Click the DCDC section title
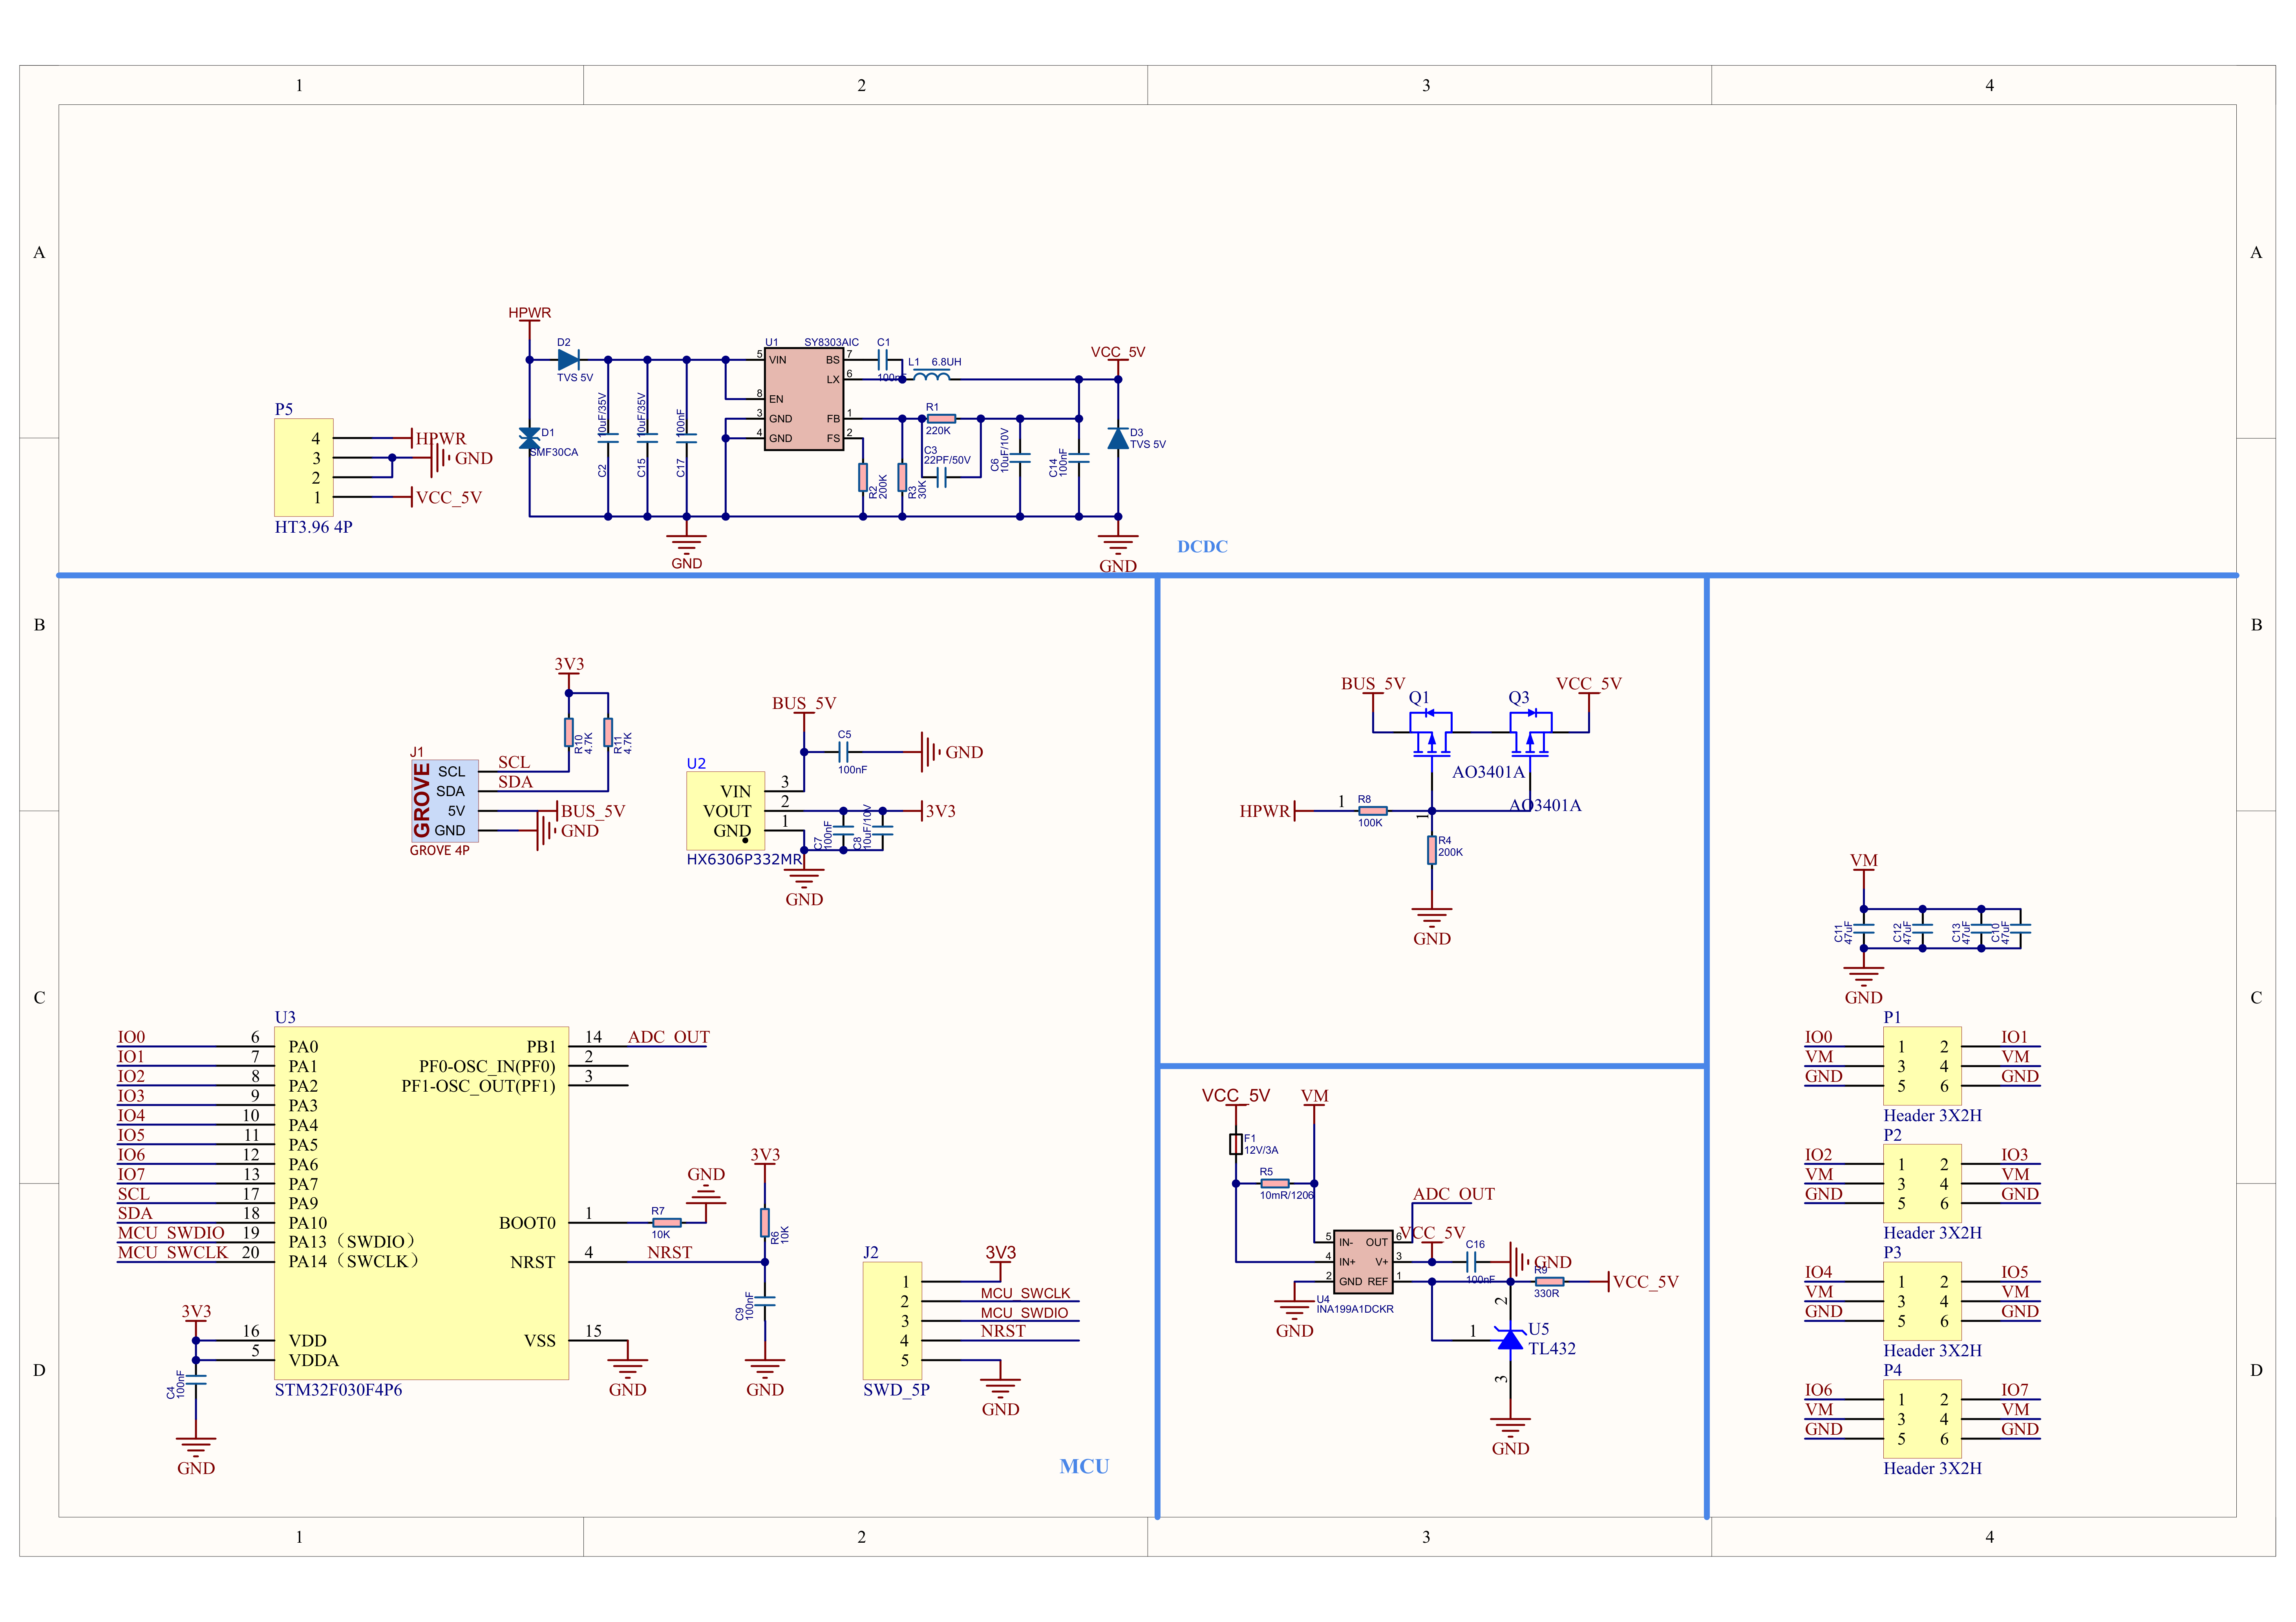Screen dimensions: 2296x1622 tap(1202, 547)
